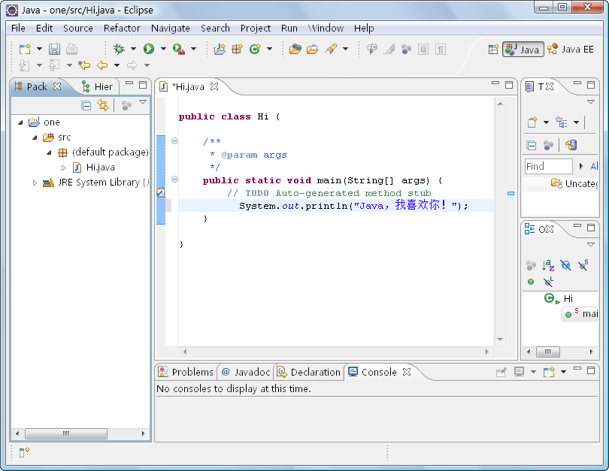609x471 pixels.
Task: Click Open Perspective icon beside Java
Action: click(493, 49)
